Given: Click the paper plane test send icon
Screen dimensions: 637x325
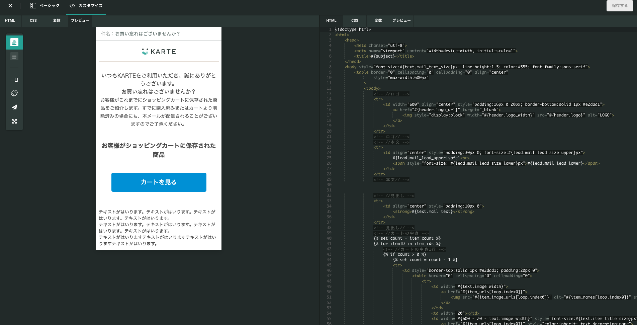Looking at the screenshot, I should [14, 107].
